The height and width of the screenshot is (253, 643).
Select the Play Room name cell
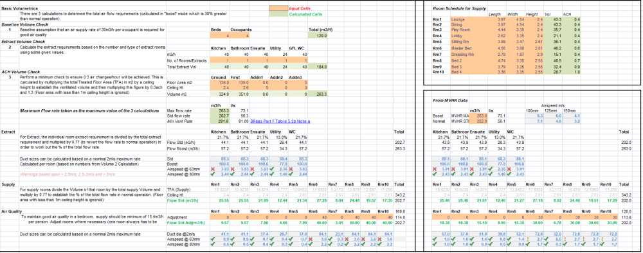point(468,30)
